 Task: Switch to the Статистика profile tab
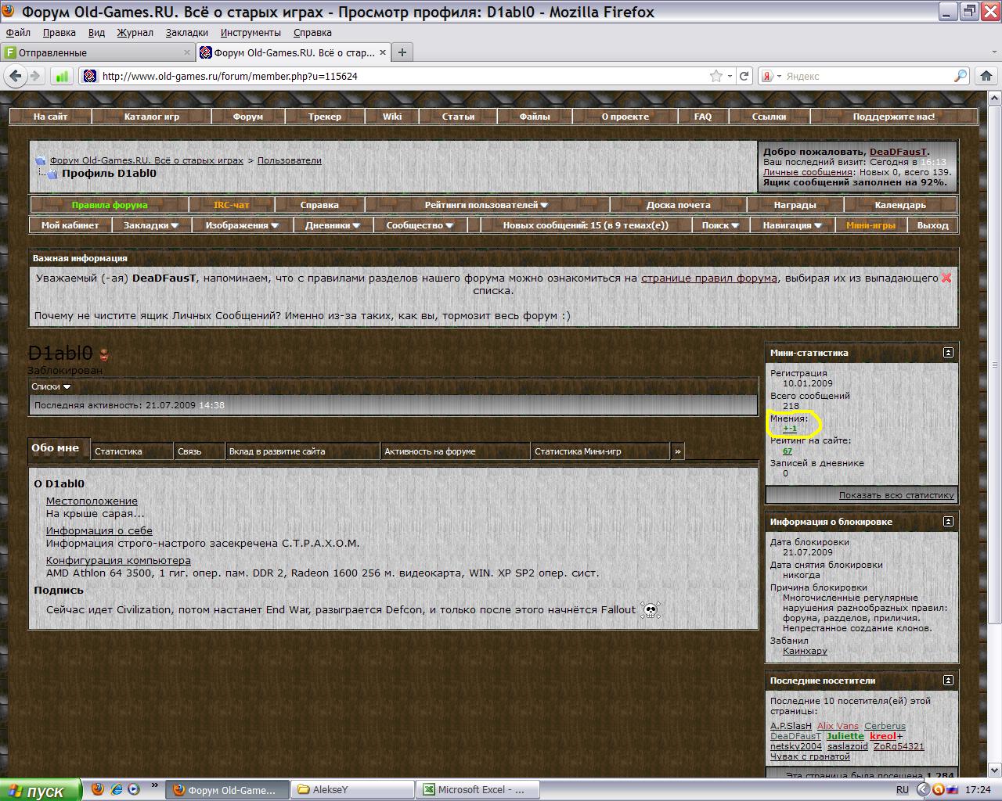click(118, 451)
